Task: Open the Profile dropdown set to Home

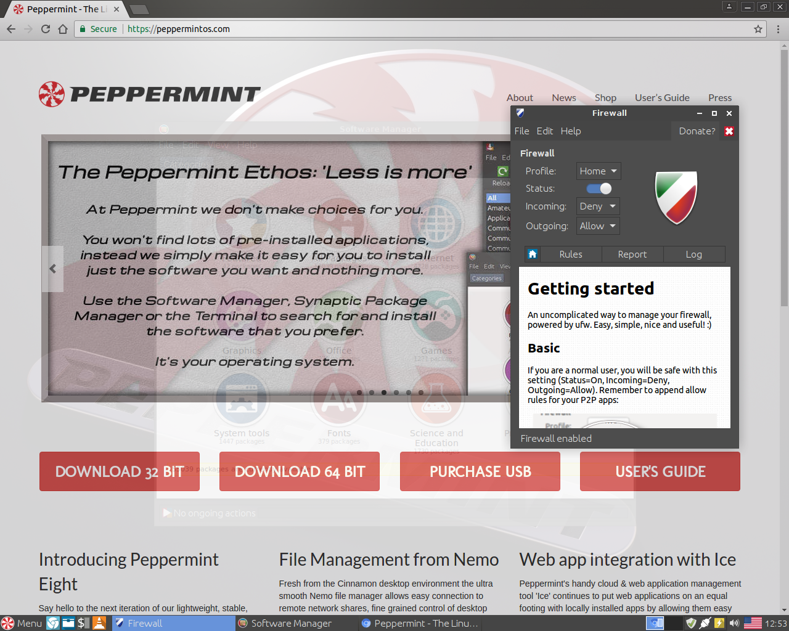Action: [x=598, y=171]
